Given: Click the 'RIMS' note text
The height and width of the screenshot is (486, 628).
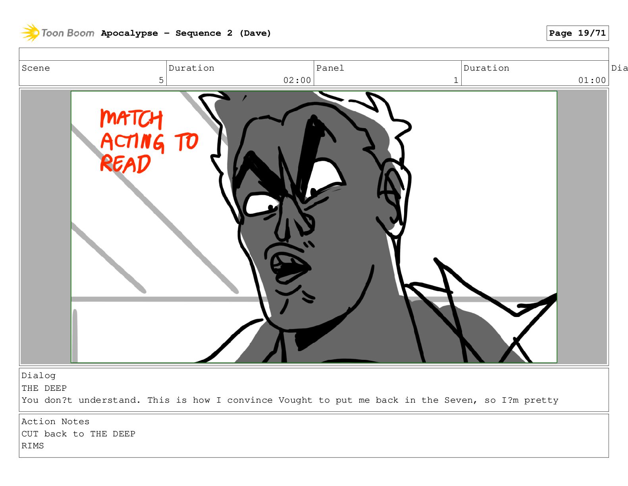Looking at the screenshot, I should 33,446.
